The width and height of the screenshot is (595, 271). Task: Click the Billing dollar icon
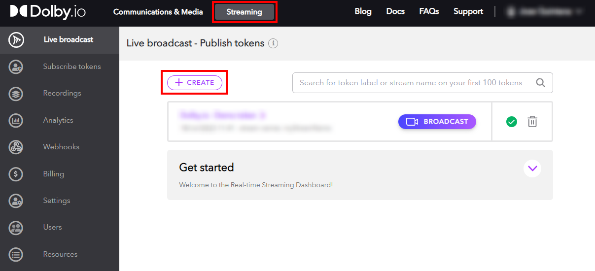point(16,174)
